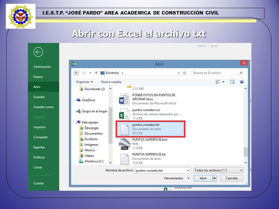Click the Abrir button to open file
Screen dimensions: 279x209
coord(203,178)
